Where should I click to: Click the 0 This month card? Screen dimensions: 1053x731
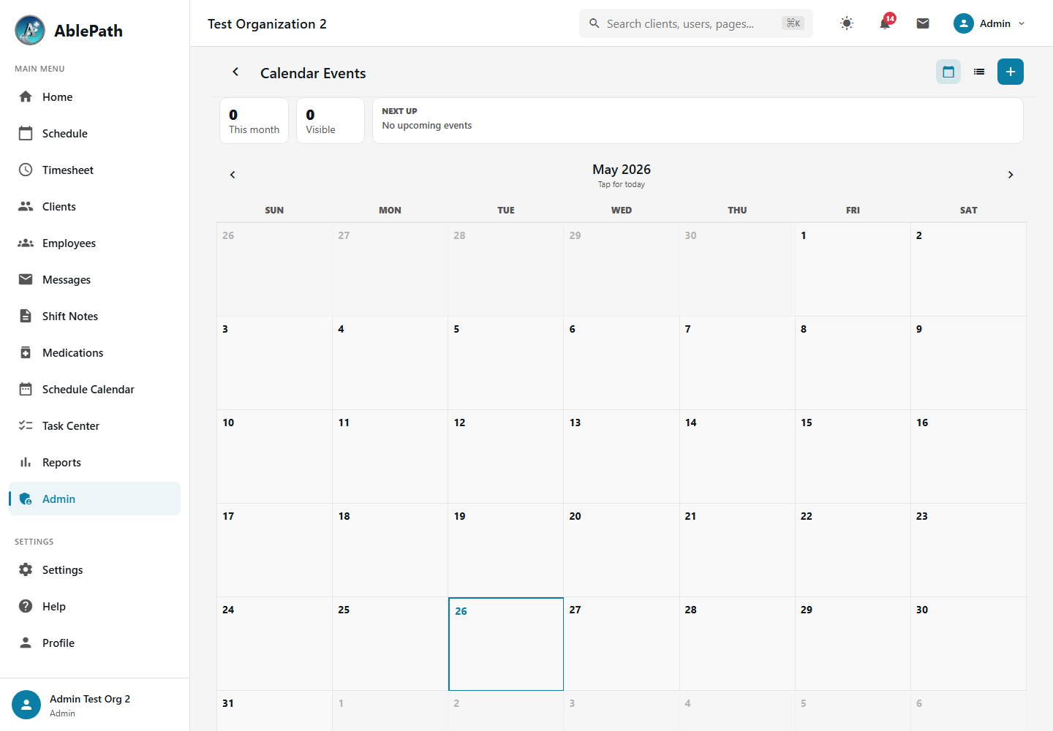[254, 121]
